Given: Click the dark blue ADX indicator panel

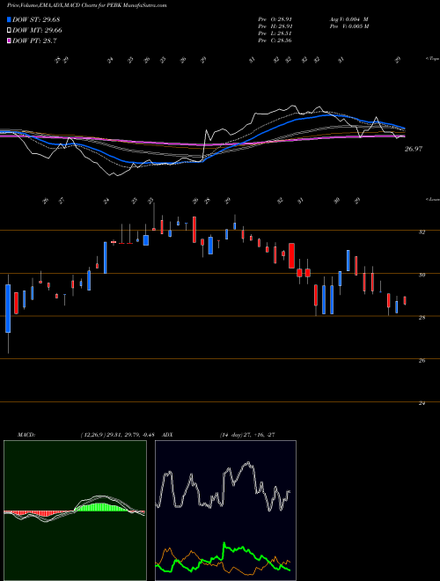Looking at the screenshot, I should [225, 511].
